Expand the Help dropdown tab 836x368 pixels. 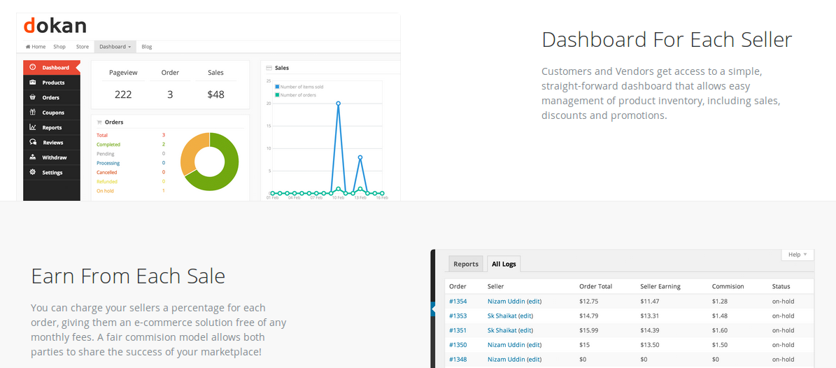coord(798,255)
